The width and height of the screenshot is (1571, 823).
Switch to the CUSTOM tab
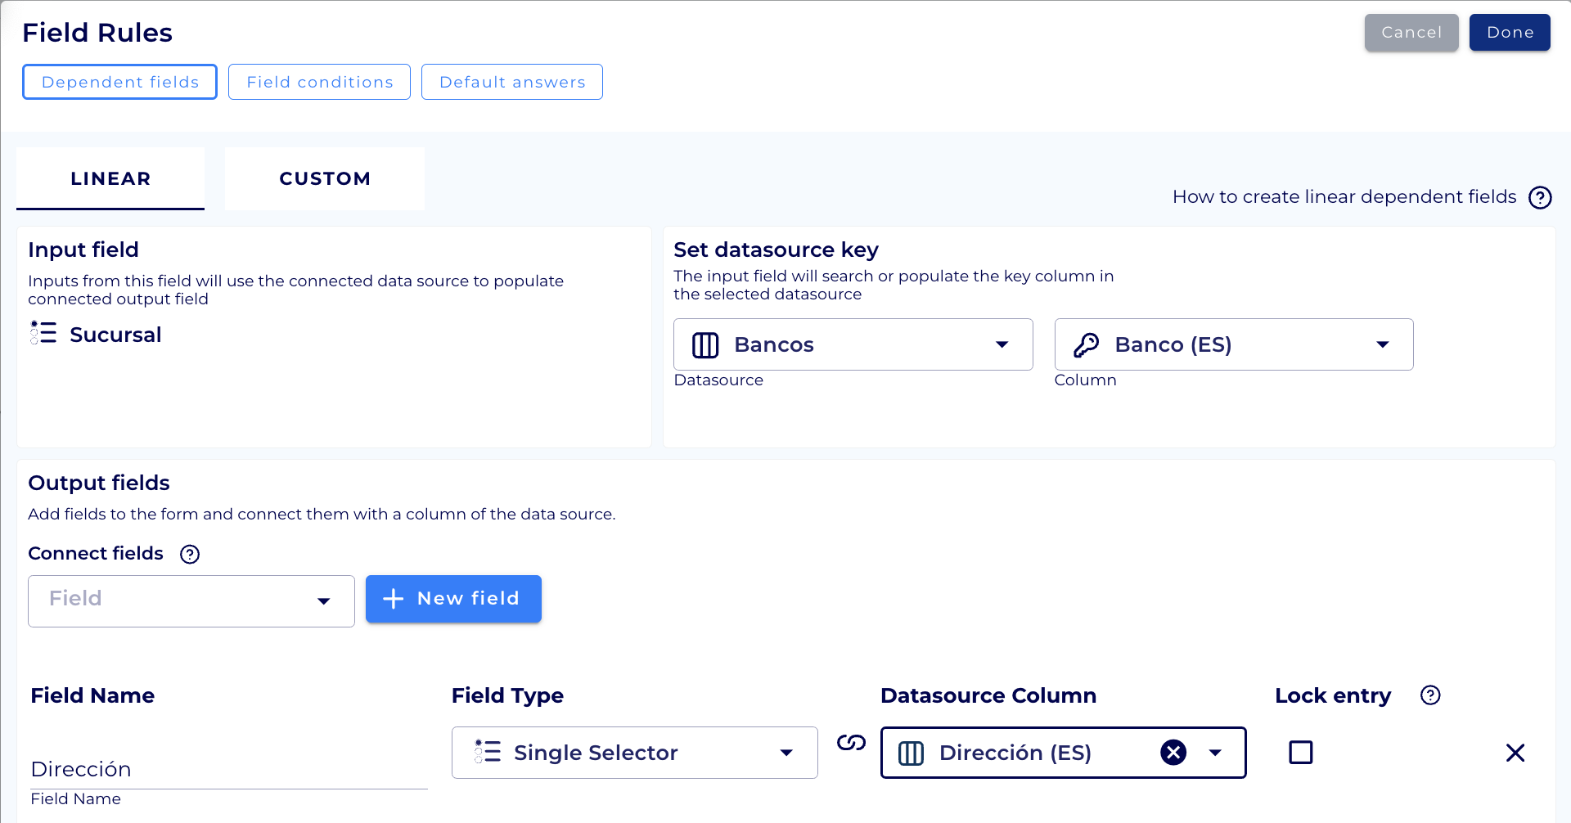325,178
